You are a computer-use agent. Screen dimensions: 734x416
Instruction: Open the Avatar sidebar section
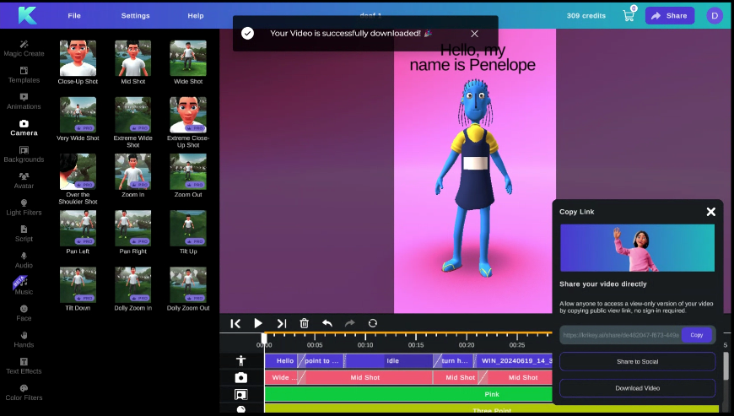[x=24, y=181]
